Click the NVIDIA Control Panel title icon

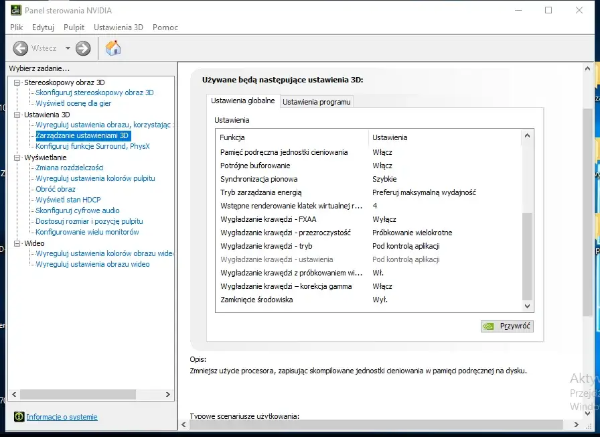(15, 10)
